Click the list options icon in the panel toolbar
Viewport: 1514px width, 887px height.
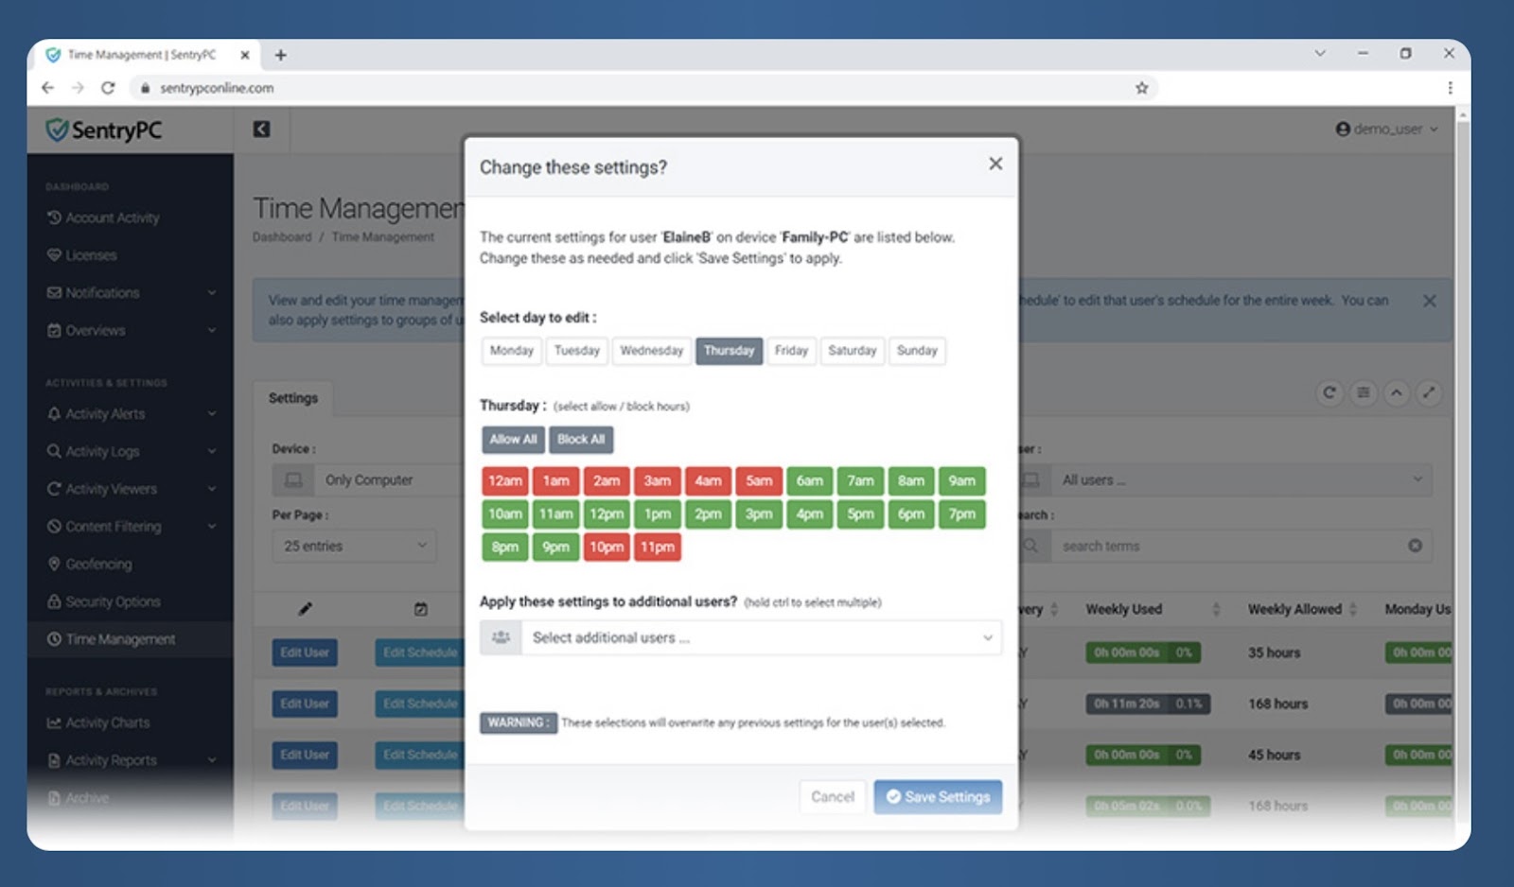(x=1364, y=392)
